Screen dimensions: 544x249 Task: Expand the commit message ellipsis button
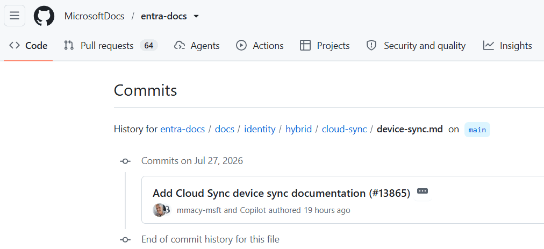coord(422,191)
